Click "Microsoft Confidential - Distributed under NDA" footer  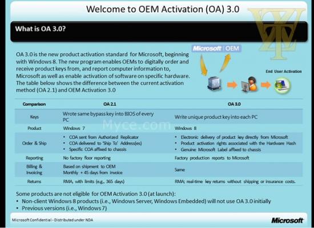point(53,220)
